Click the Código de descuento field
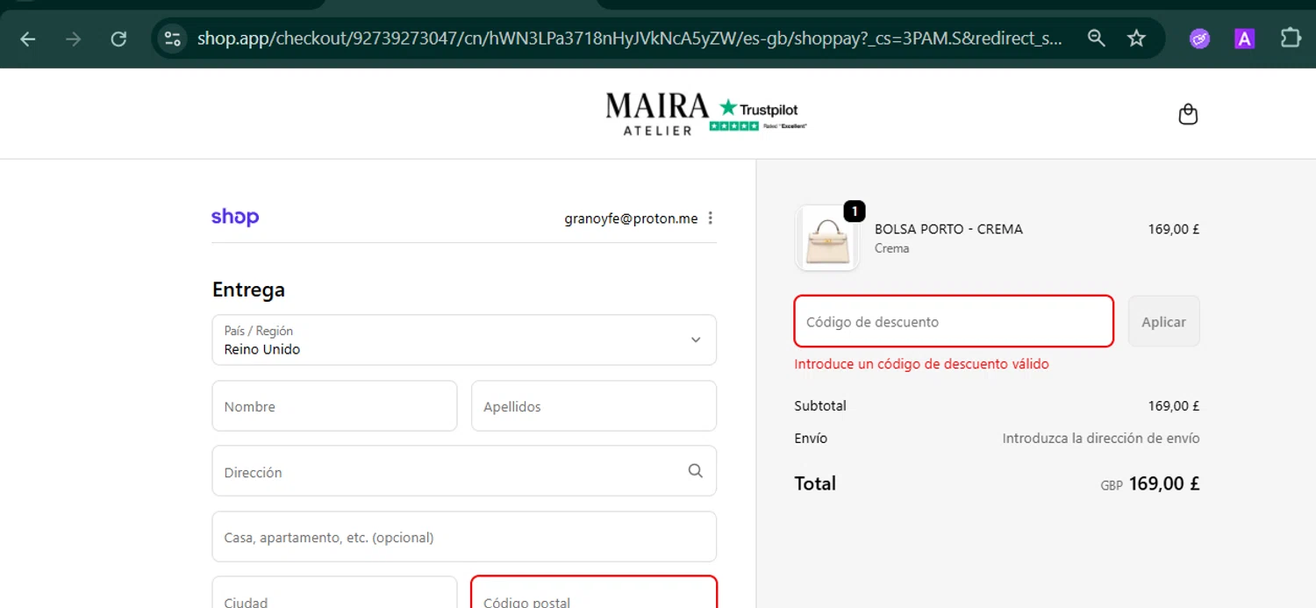Image resolution: width=1316 pixels, height=608 pixels. [954, 321]
